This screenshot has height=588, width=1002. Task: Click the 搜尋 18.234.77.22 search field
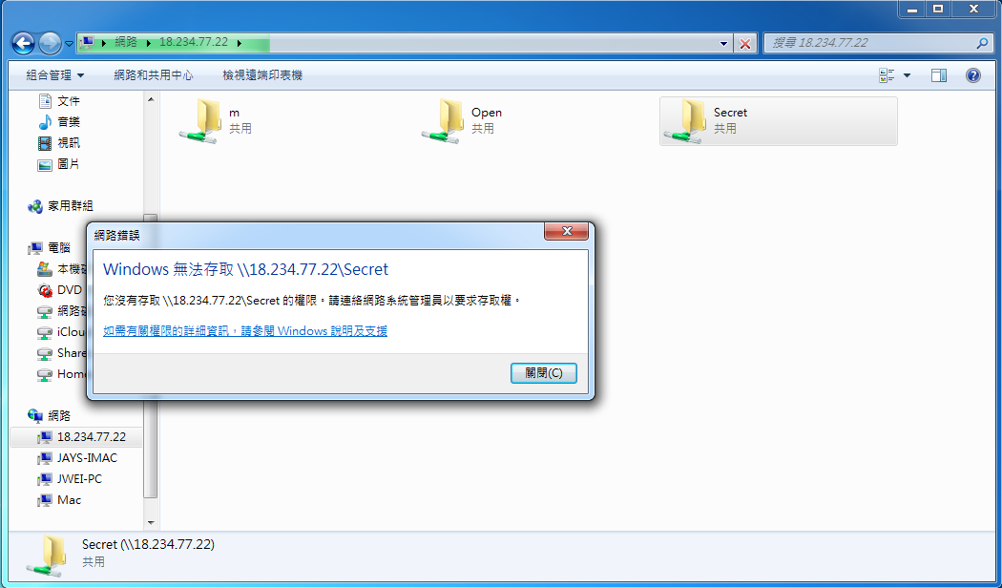tap(870, 43)
